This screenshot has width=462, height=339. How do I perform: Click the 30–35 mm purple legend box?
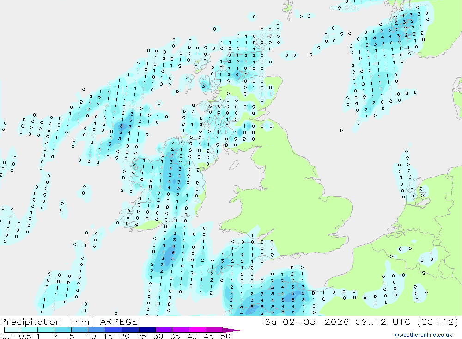(x=164, y=330)
